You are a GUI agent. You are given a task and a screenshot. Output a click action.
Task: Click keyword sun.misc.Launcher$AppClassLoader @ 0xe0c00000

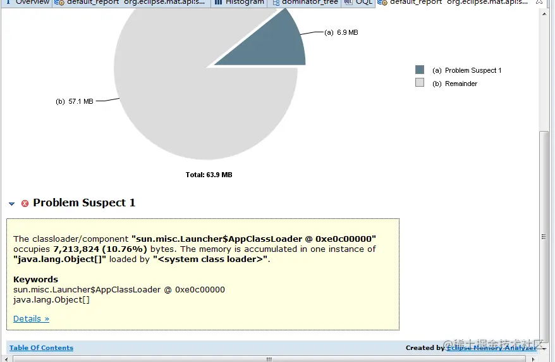119,290
